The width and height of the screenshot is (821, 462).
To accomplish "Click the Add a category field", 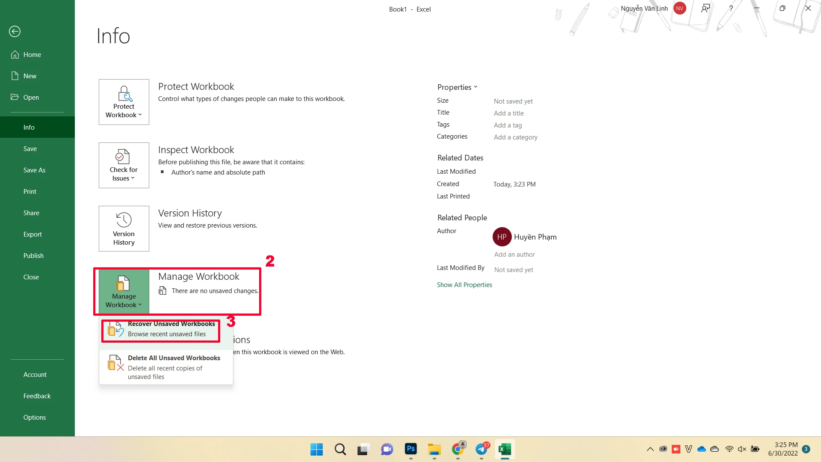I will 516,137.
